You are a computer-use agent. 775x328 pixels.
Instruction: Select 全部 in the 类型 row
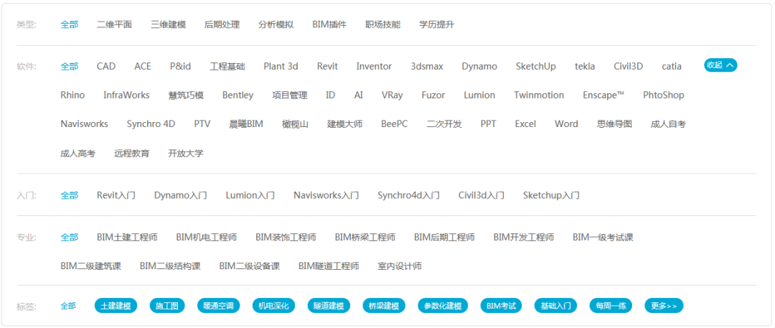[69, 24]
